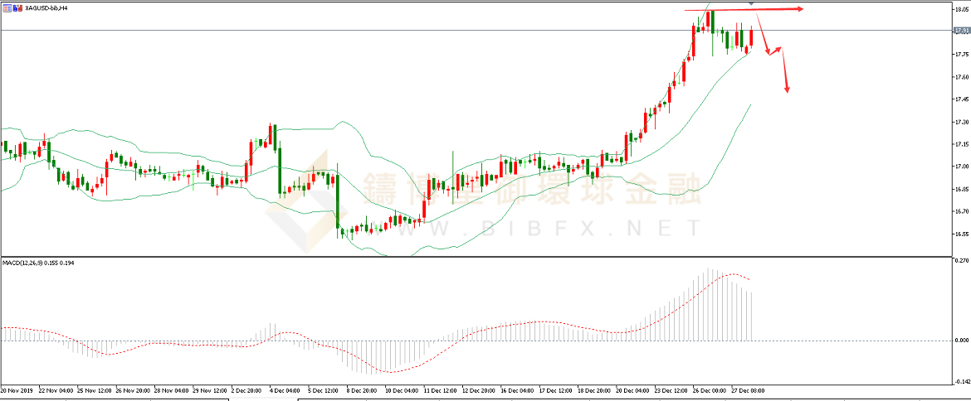Click the 18.05 price scale label
Viewport: 971px width, 401px height.
coord(961,9)
